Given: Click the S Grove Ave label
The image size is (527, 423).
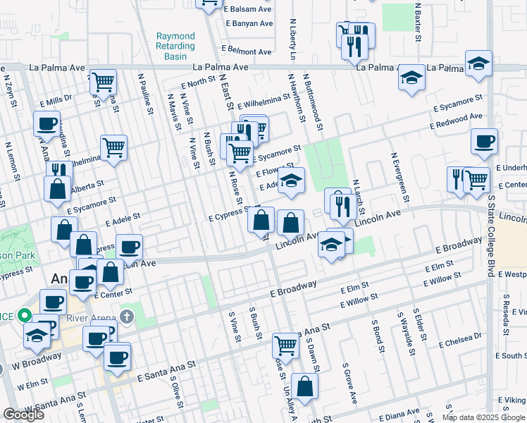Looking at the screenshot, I should pos(349,384).
